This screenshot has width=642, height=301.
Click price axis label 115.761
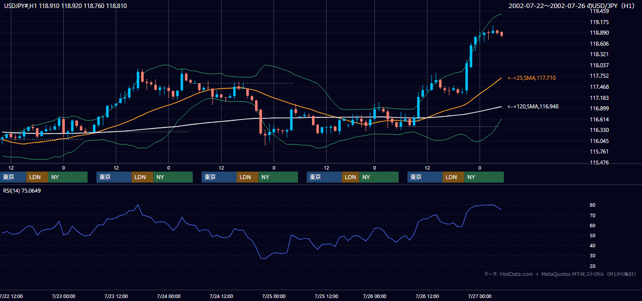tap(599, 152)
